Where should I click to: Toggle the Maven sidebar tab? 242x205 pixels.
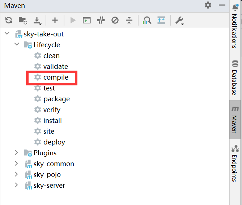coord(235,120)
